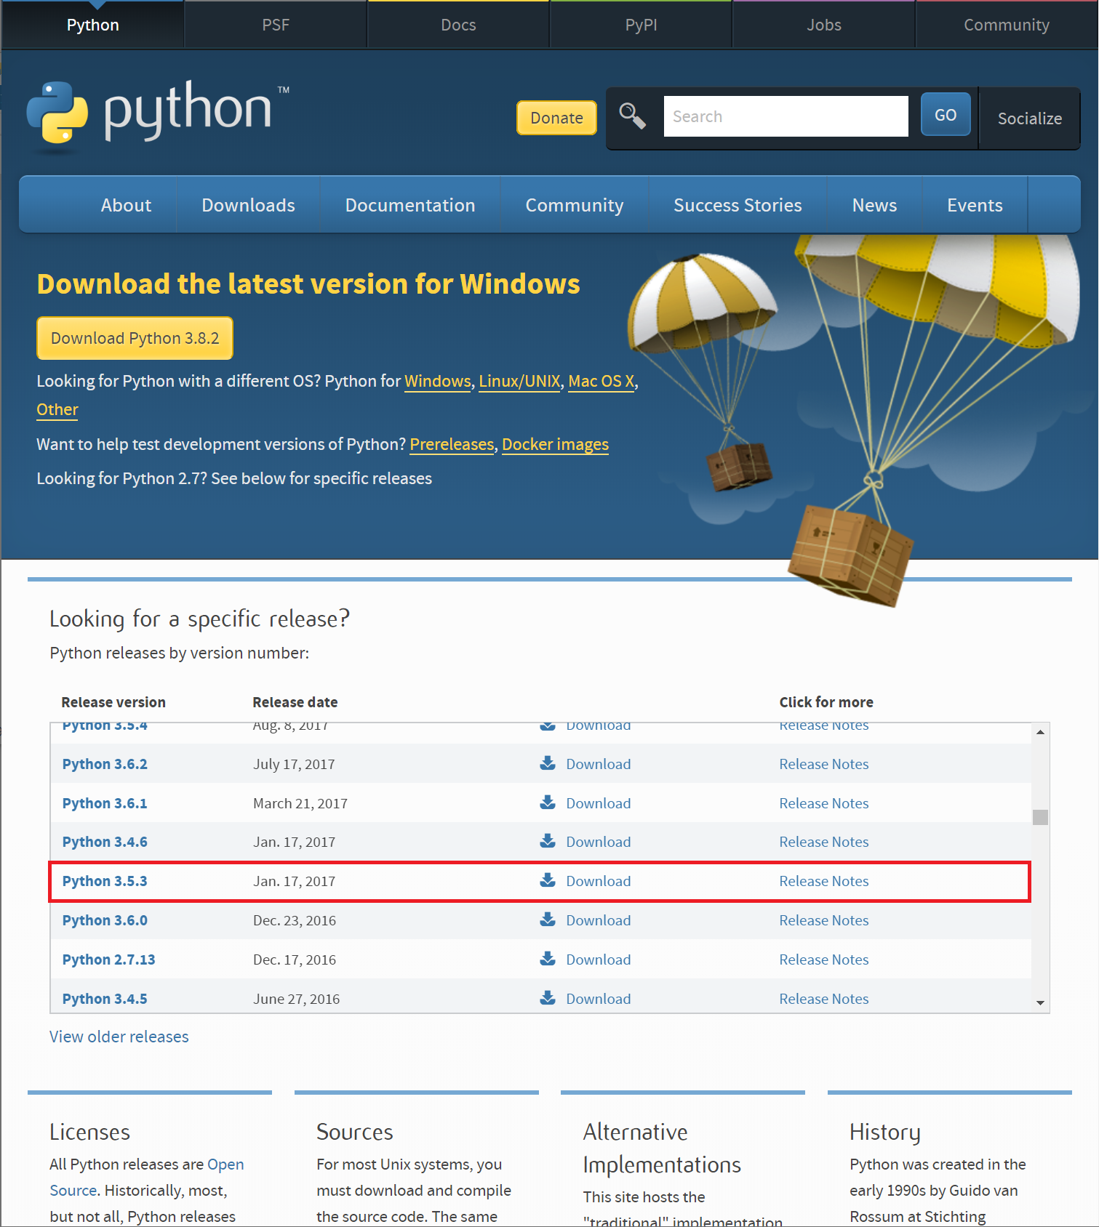Focus the Search input field
Image resolution: width=1099 pixels, height=1227 pixels.
[786, 116]
